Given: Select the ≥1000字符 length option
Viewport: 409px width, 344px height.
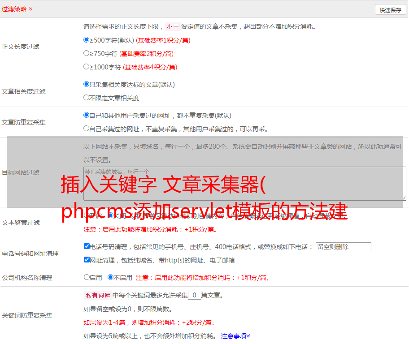Looking at the screenshot, I should [x=87, y=67].
